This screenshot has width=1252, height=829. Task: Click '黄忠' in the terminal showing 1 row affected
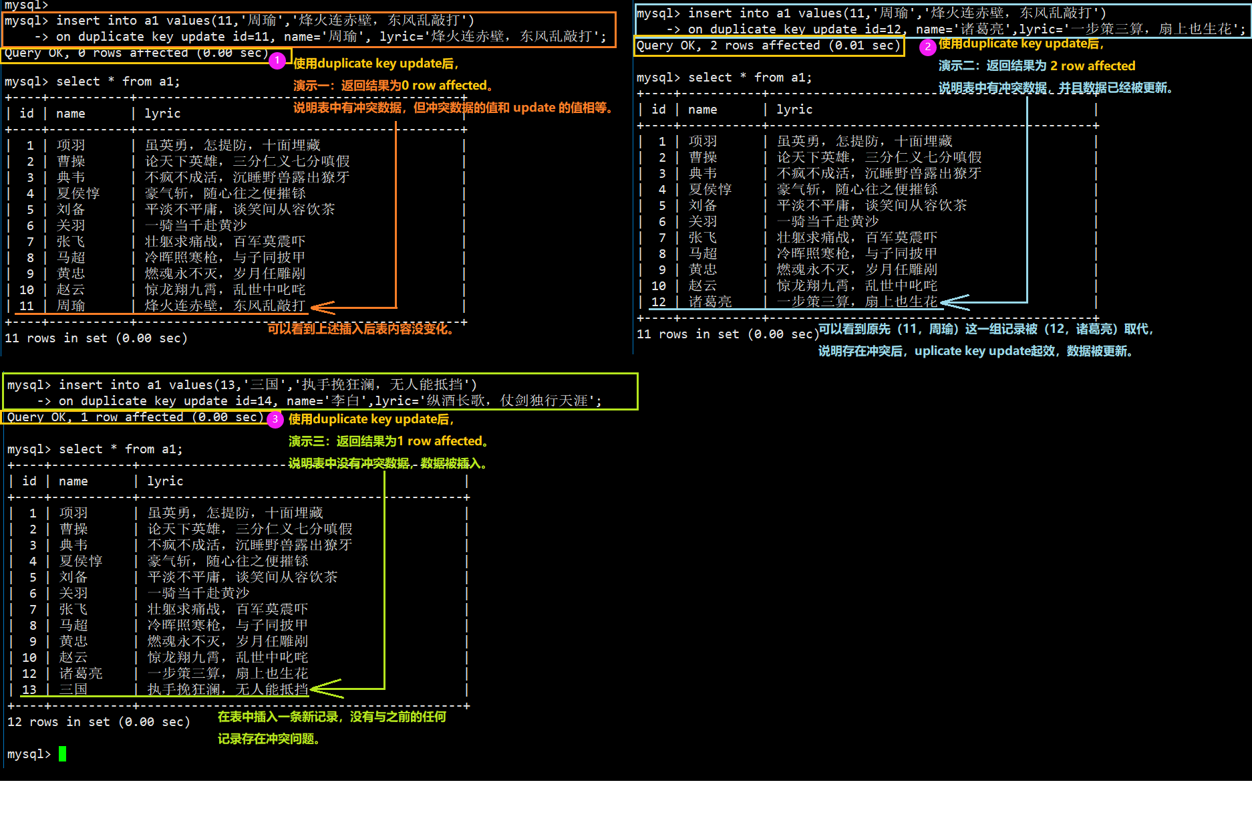click(x=73, y=642)
